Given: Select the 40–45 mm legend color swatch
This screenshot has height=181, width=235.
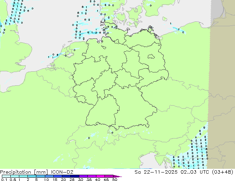Looking at the screenshot, I should [100, 176].
